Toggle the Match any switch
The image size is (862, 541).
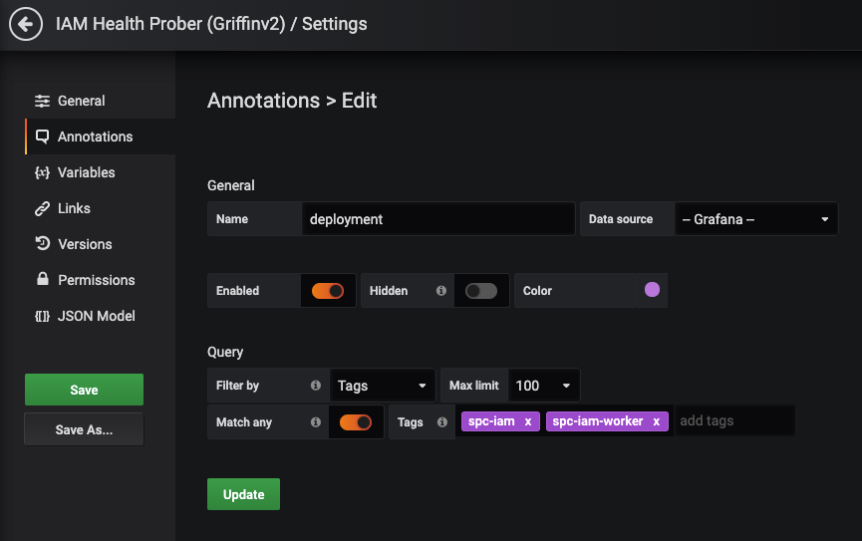pyautogui.click(x=356, y=421)
